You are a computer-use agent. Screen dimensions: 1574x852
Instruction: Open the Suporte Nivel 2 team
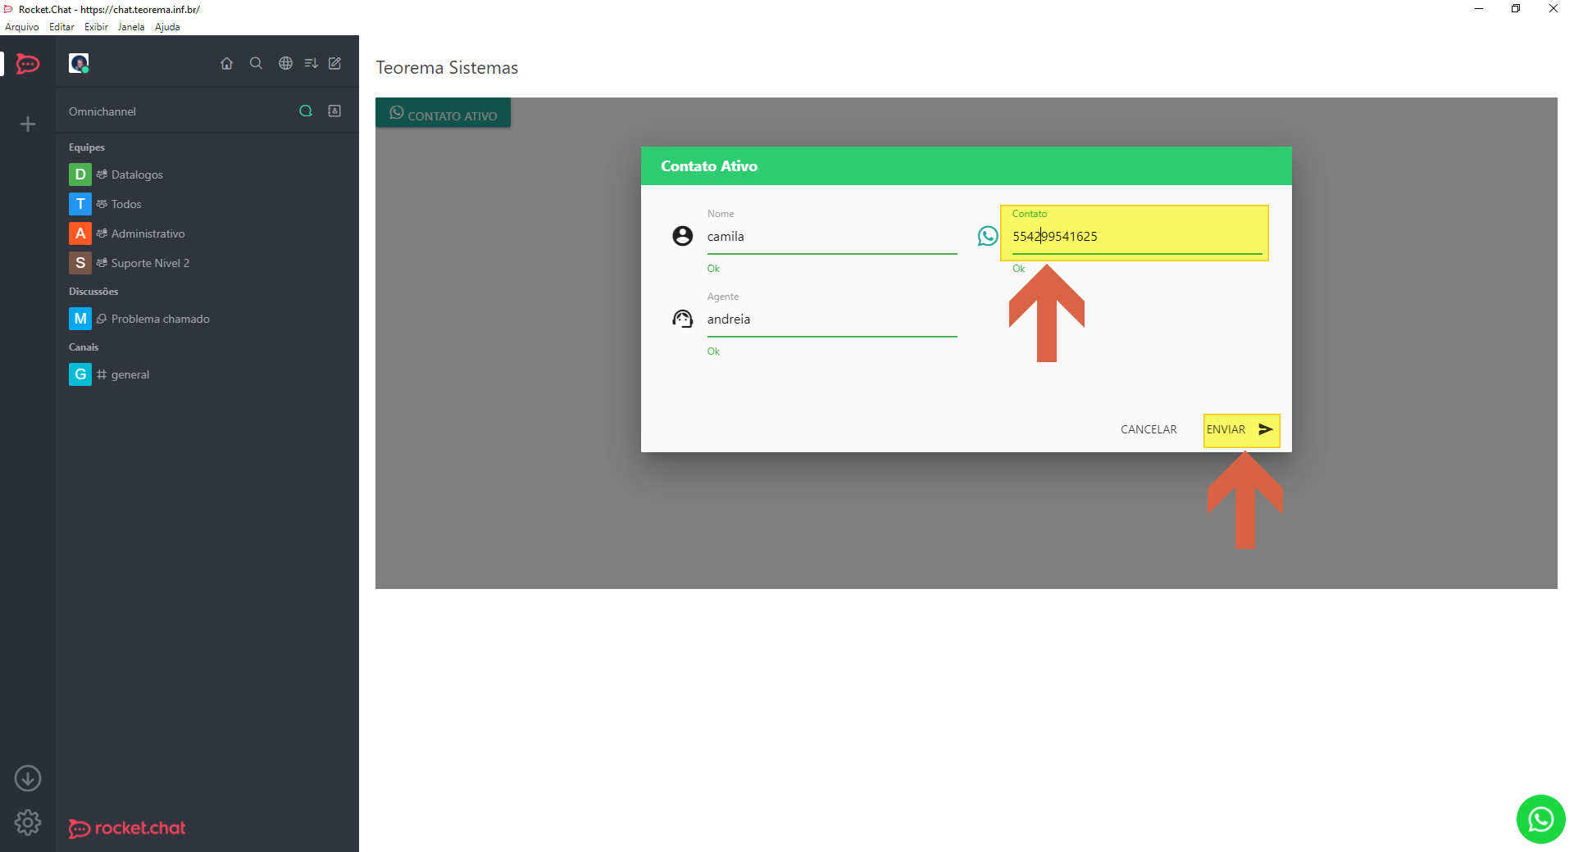(x=207, y=263)
